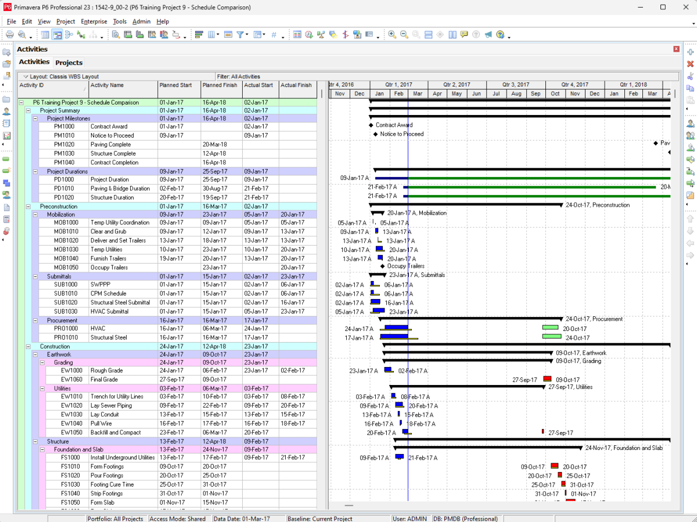Sort by Activity ID column header
The width and height of the screenshot is (697, 522).
[x=53, y=89]
